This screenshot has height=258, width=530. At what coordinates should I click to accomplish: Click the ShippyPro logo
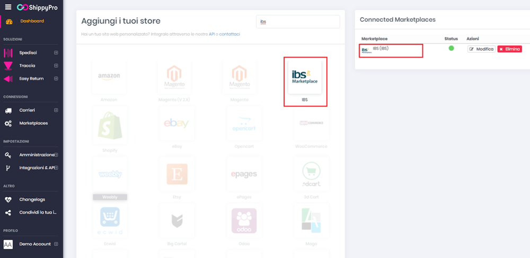[x=37, y=7]
